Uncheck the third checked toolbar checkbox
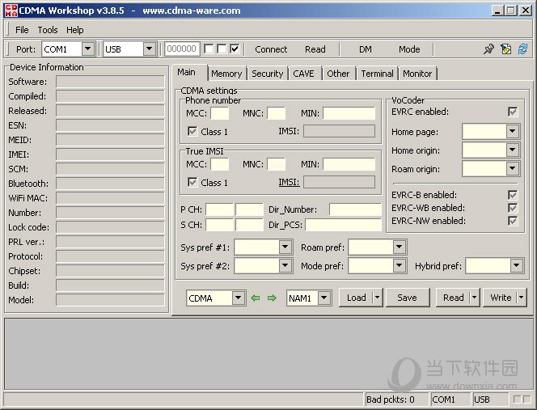 [x=235, y=49]
